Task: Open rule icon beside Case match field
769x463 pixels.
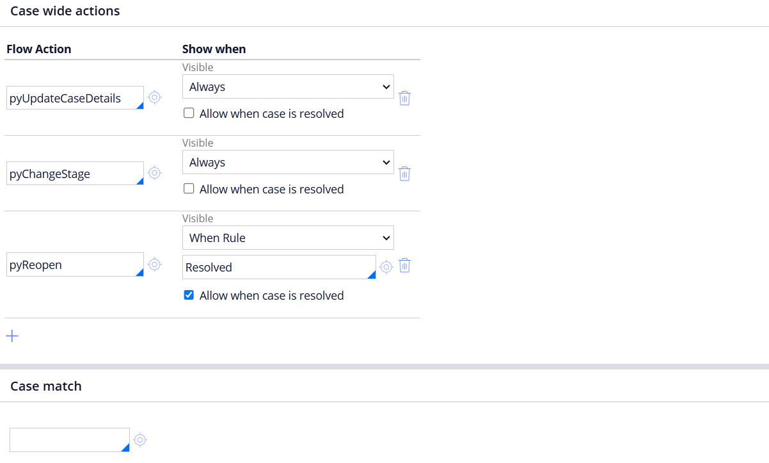Action: 140,440
